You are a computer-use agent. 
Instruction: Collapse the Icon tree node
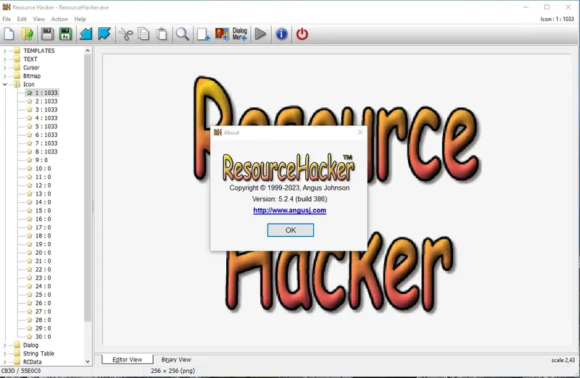click(5, 84)
